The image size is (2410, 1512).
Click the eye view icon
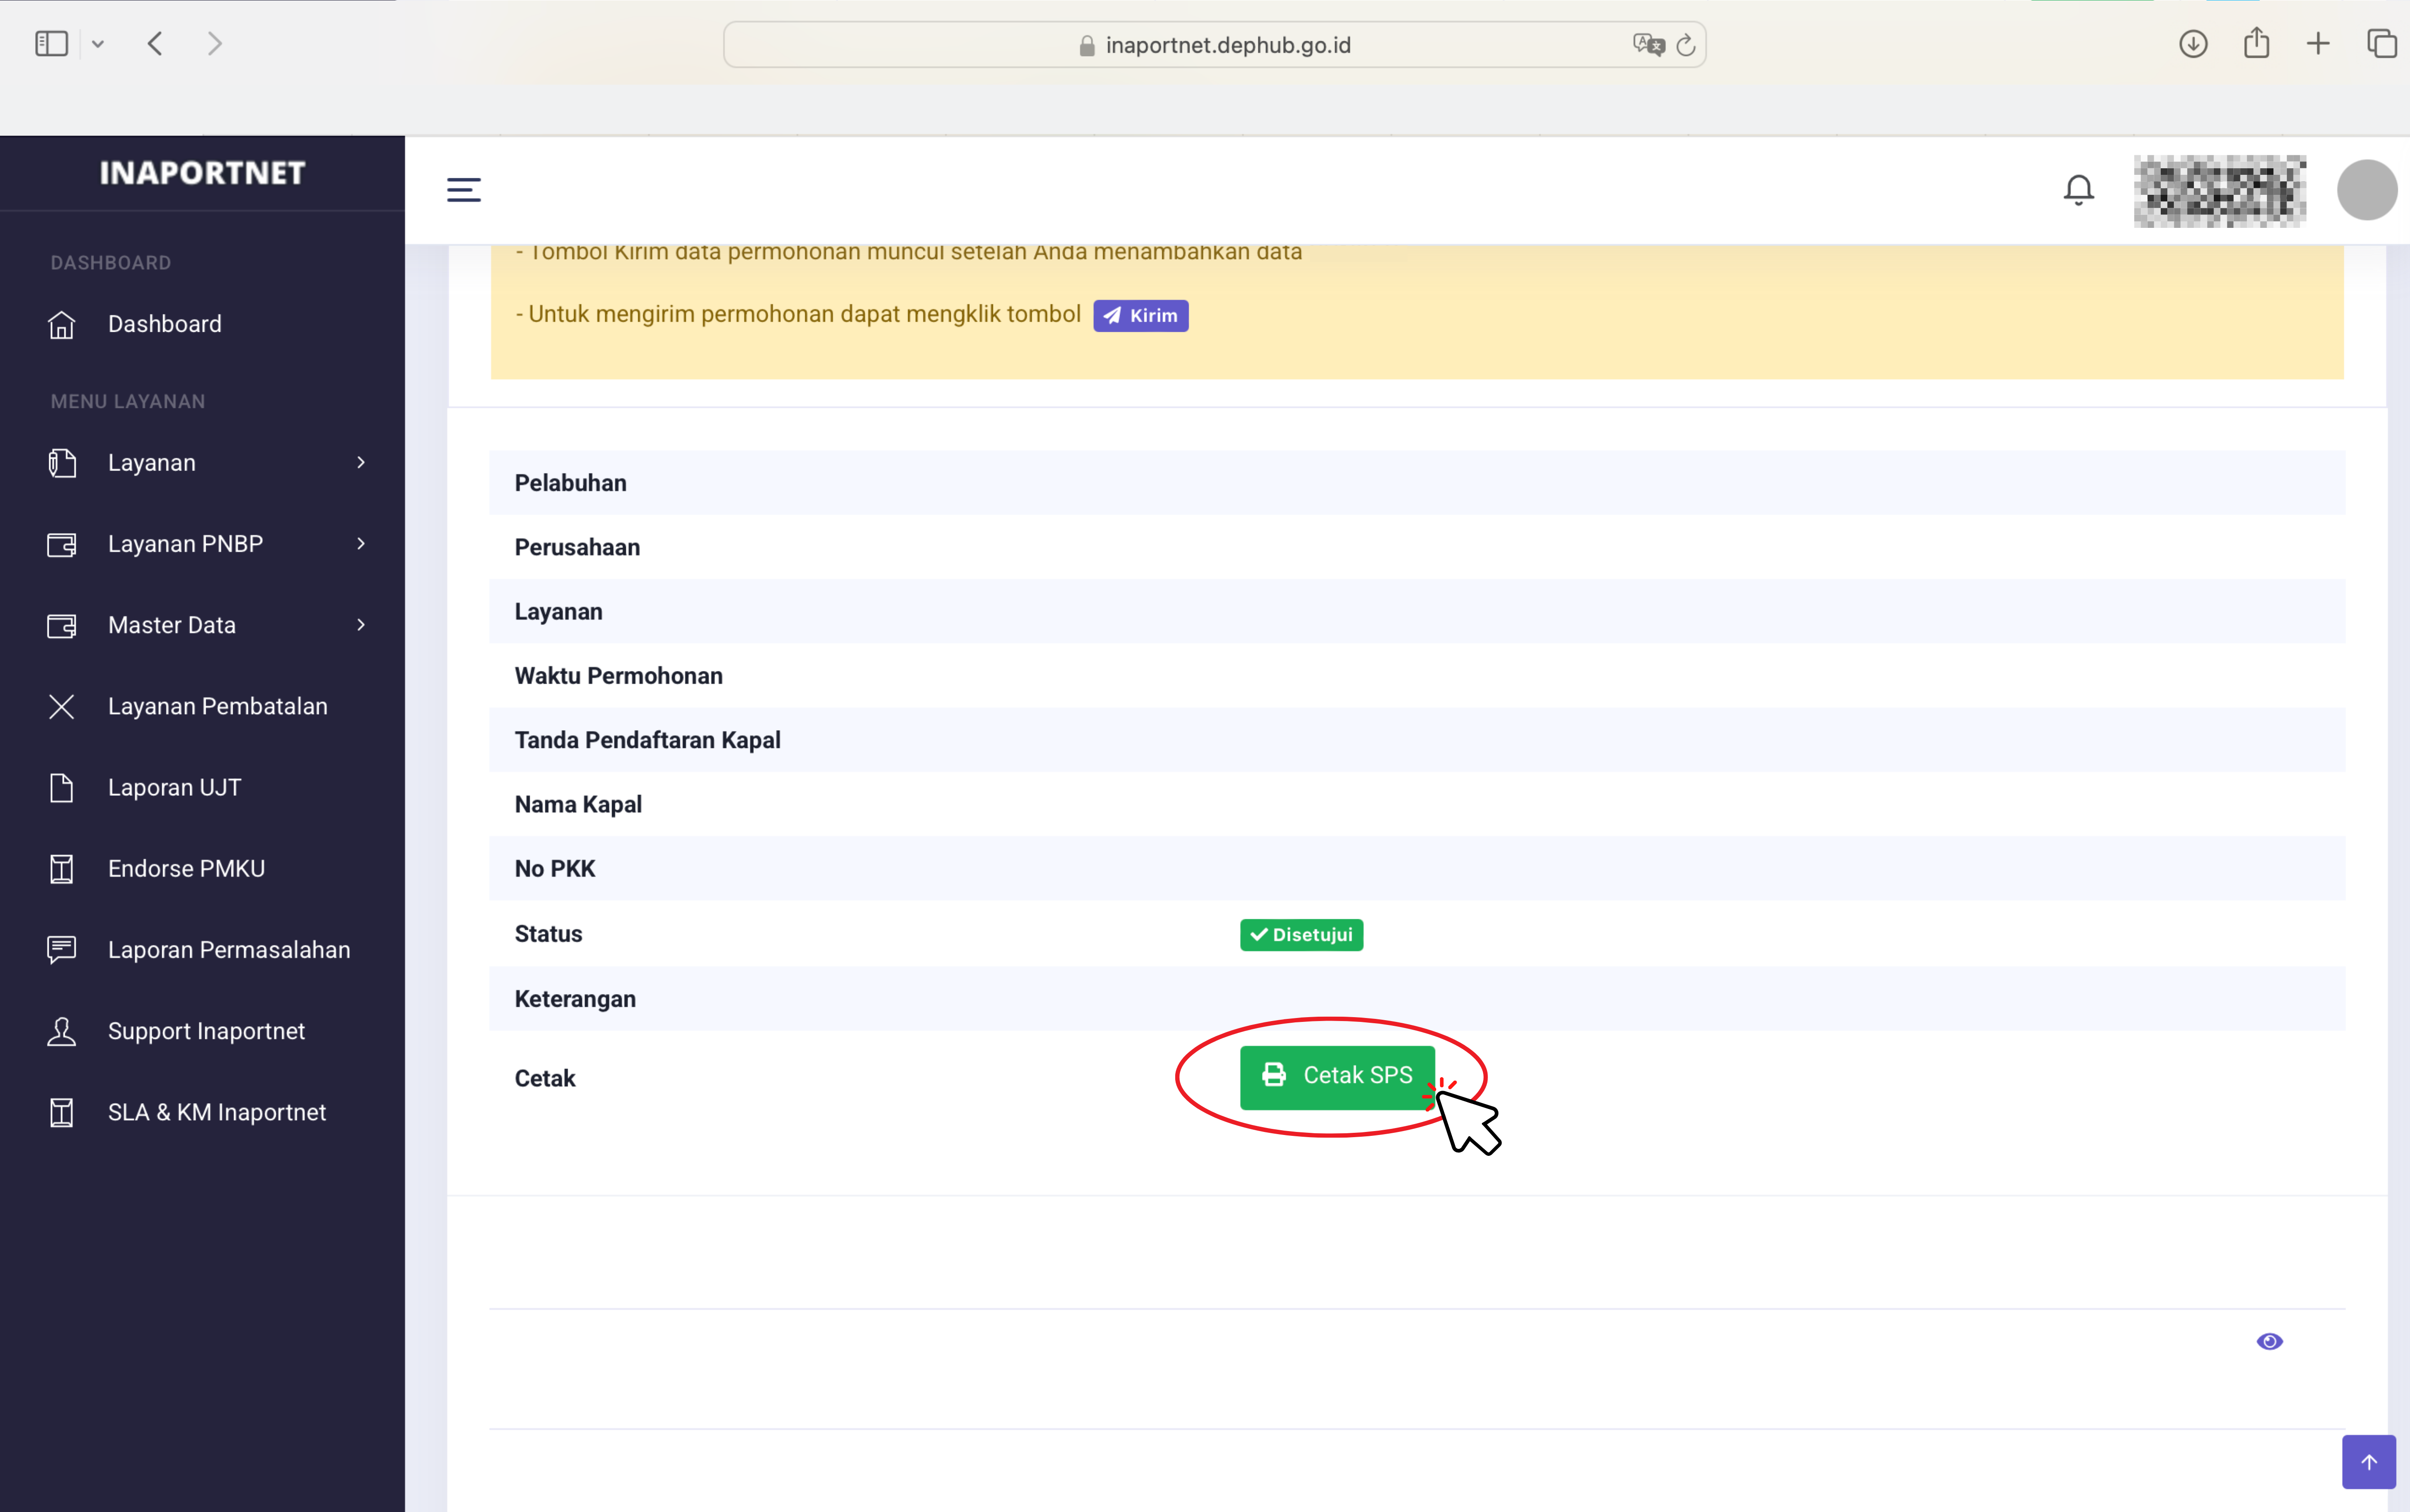tap(2269, 1341)
